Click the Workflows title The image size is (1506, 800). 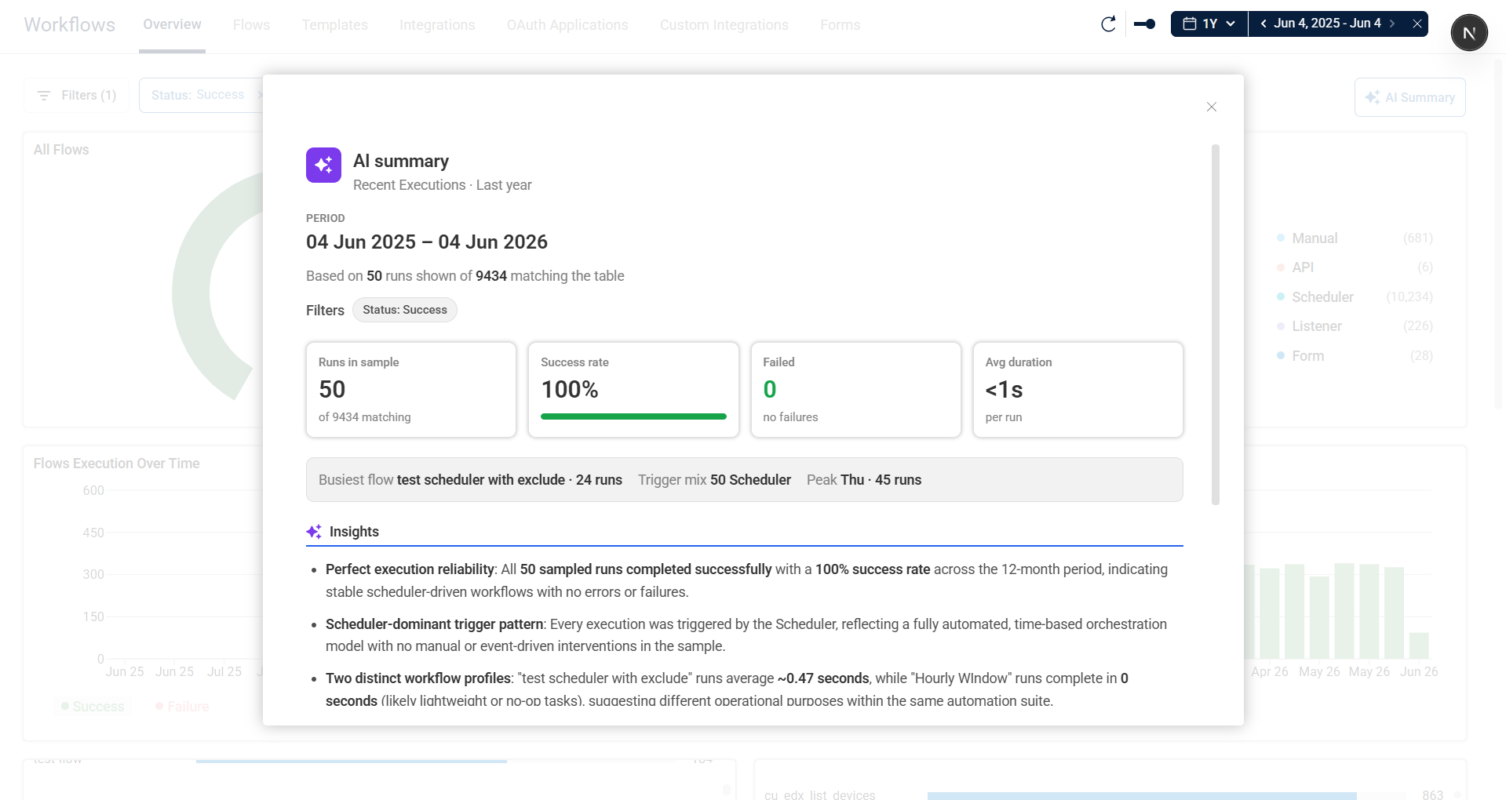(70, 25)
